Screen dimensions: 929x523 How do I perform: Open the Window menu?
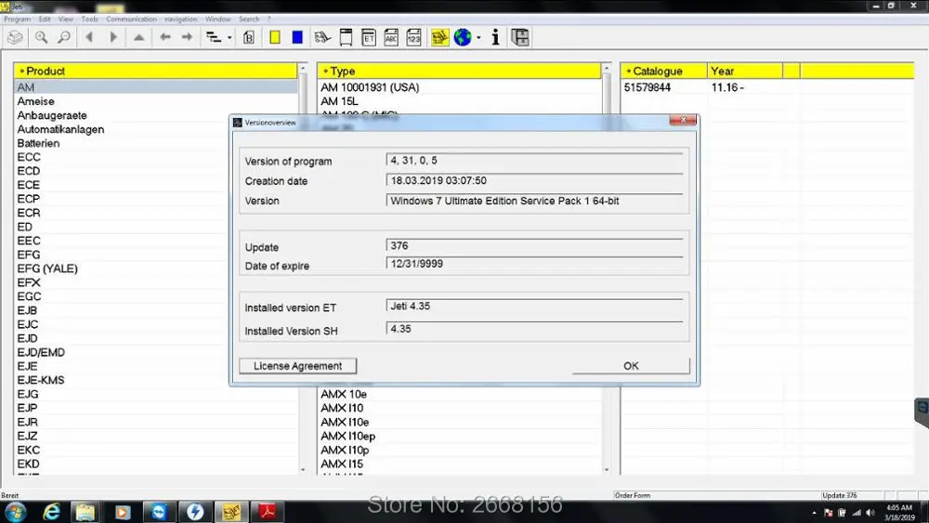point(218,19)
